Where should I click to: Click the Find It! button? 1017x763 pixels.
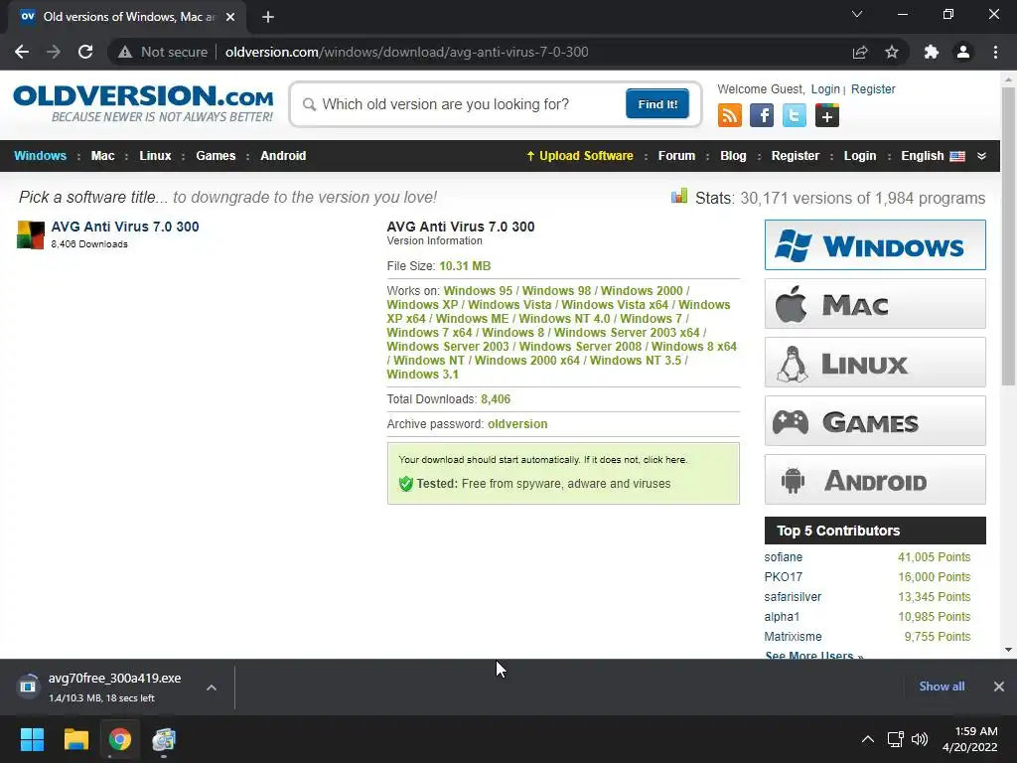tap(657, 103)
